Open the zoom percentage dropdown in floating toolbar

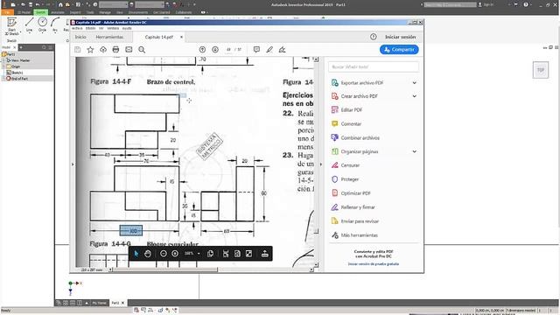(x=199, y=254)
